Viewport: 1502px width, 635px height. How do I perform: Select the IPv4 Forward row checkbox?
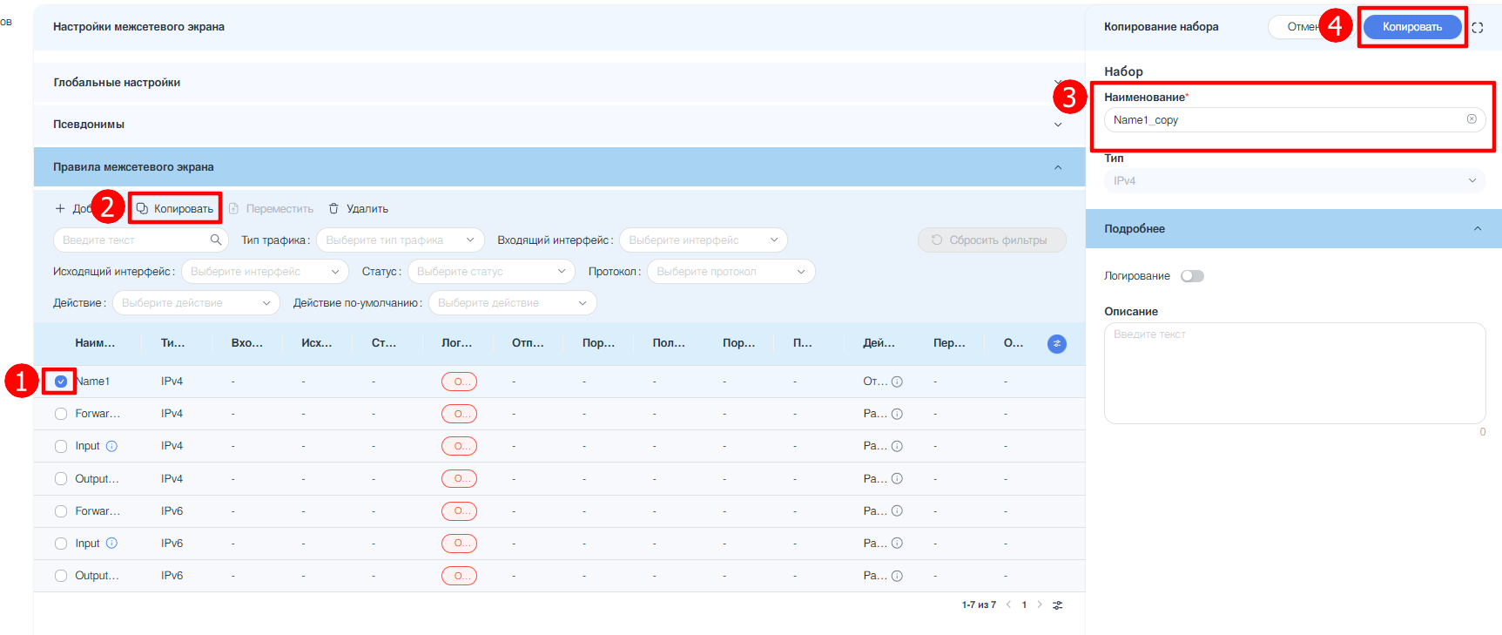[61, 414]
